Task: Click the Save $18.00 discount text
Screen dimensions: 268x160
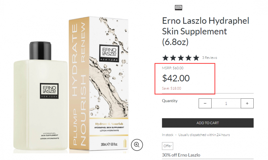Action: [172, 88]
